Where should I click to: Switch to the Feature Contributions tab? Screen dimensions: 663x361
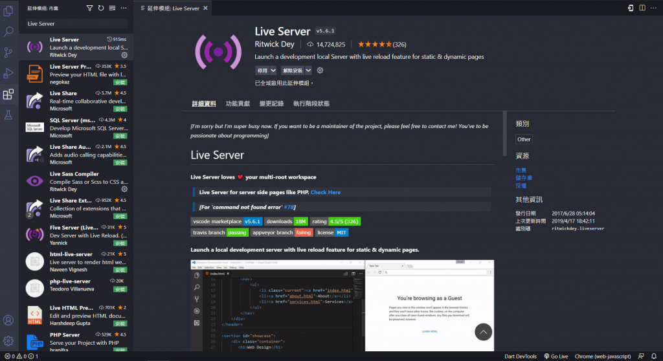[238, 104]
